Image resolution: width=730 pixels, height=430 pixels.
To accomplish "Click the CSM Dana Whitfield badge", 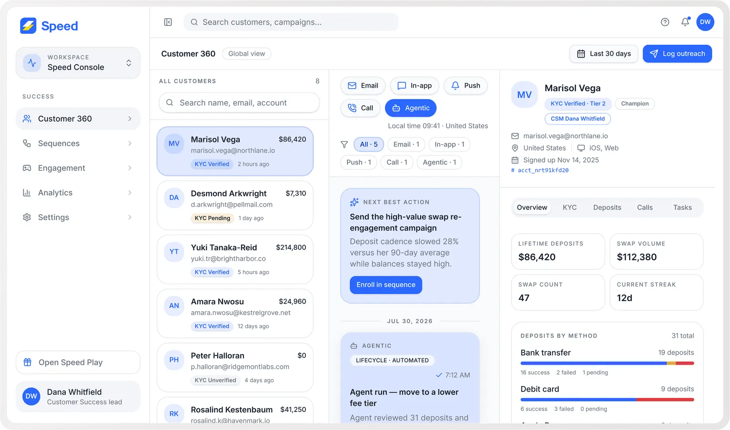I will (578, 119).
